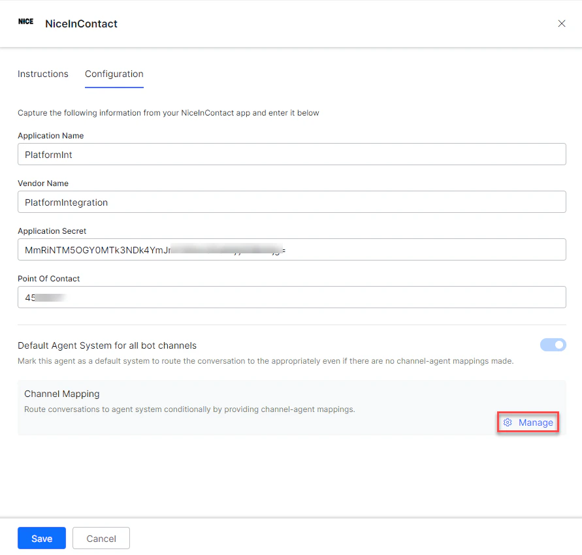Click the NICE logo icon
Viewport: 582px width, 555px height.
tap(25, 22)
